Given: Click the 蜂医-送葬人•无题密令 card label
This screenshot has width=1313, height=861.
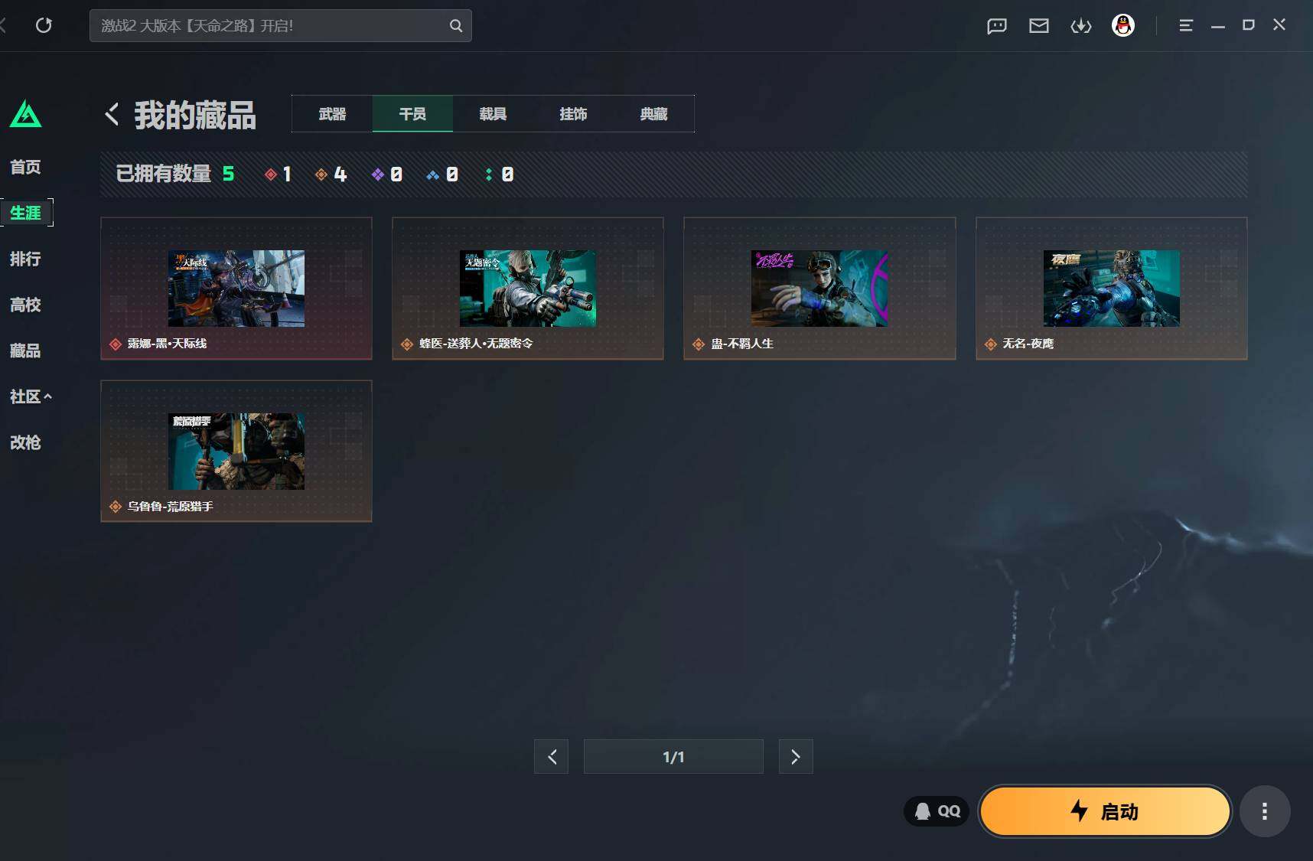Looking at the screenshot, I should (476, 344).
